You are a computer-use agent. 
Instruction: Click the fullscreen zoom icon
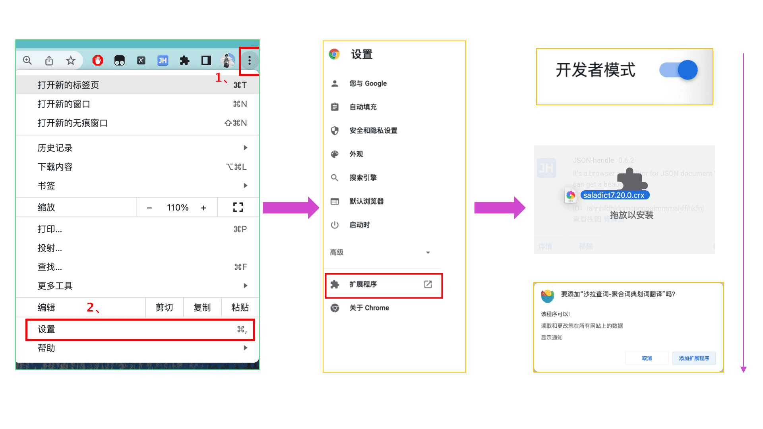(x=238, y=207)
